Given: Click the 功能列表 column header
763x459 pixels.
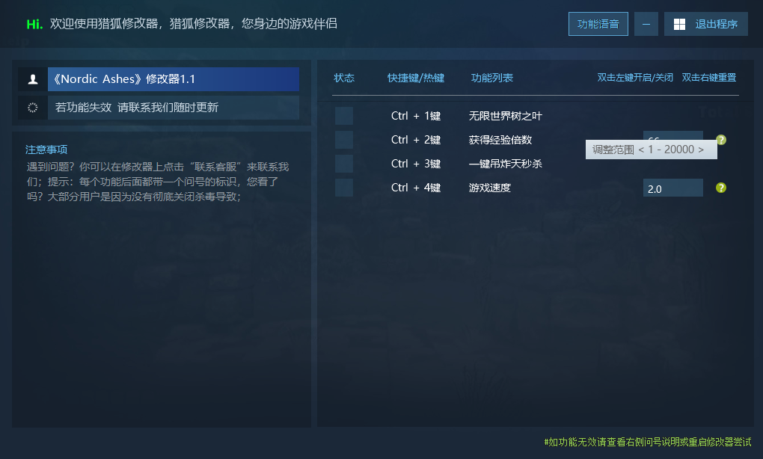Looking at the screenshot, I should click(x=492, y=78).
